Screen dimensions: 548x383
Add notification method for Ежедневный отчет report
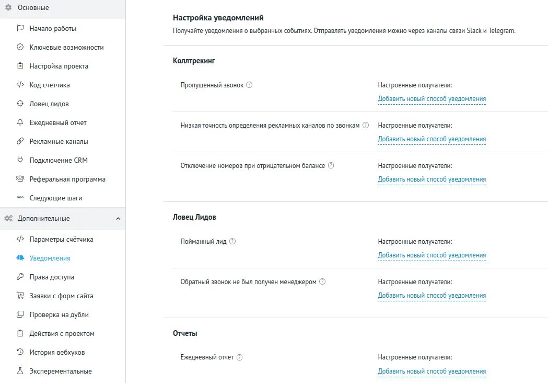432,371
